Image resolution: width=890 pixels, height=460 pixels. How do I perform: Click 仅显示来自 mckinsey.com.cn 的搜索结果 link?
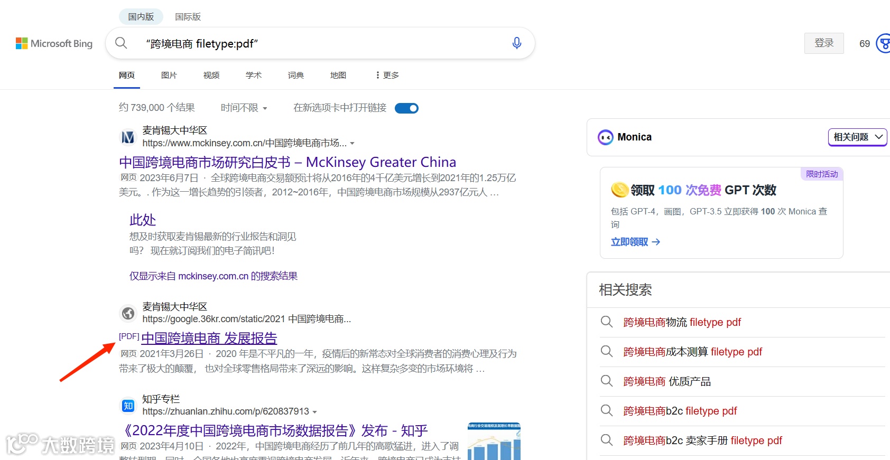(x=214, y=276)
